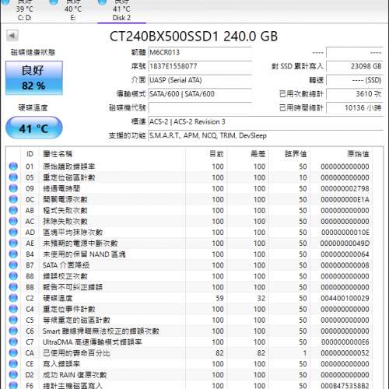Go back with the left arrow button
This screenshot has height=389, width=389.
12,36
